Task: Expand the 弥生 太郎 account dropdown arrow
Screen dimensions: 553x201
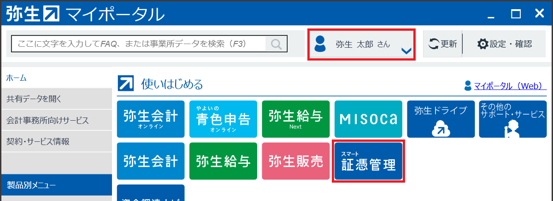Action: click(406, 51)
